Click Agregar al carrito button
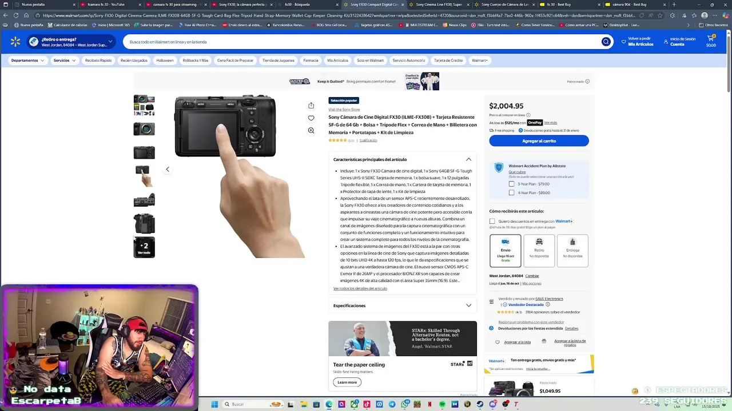Viewport: 732px width, 411px height. [x=539, y=141]
